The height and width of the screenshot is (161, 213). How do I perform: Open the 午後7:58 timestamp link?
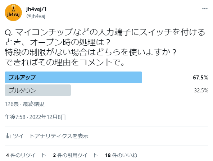15,117
